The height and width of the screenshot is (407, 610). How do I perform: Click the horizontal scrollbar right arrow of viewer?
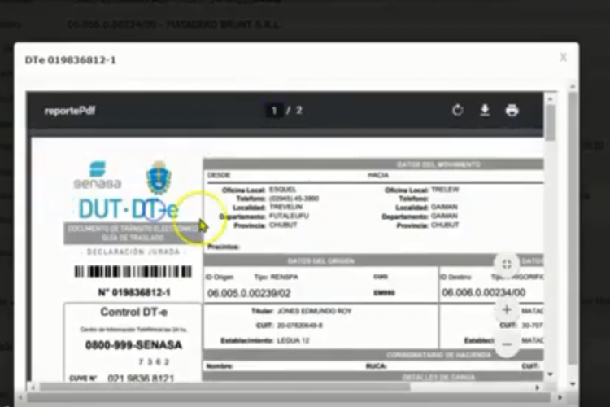click(538, 387)
